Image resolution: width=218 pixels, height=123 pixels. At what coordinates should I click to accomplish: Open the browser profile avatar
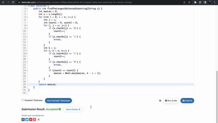(x=210, y=2)
